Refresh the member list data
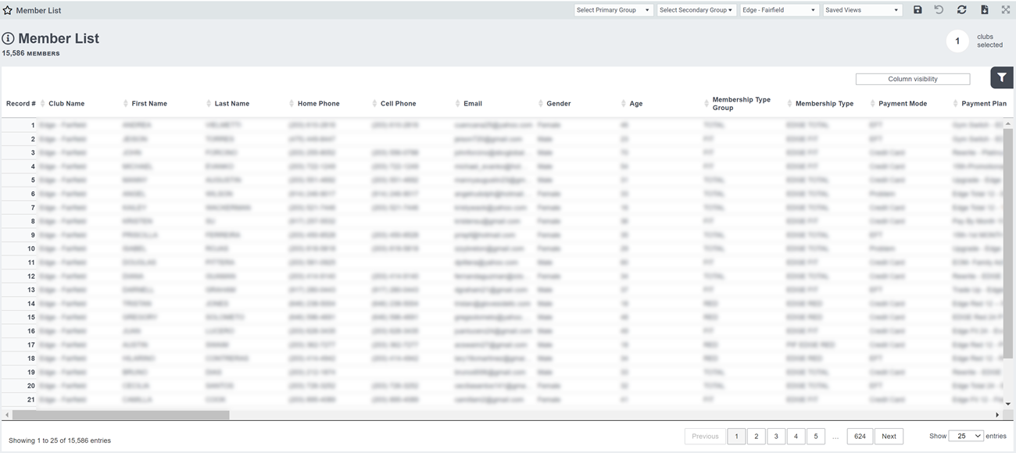The height and width of the screenshot is (453, 1016). [x=961, y=9]
